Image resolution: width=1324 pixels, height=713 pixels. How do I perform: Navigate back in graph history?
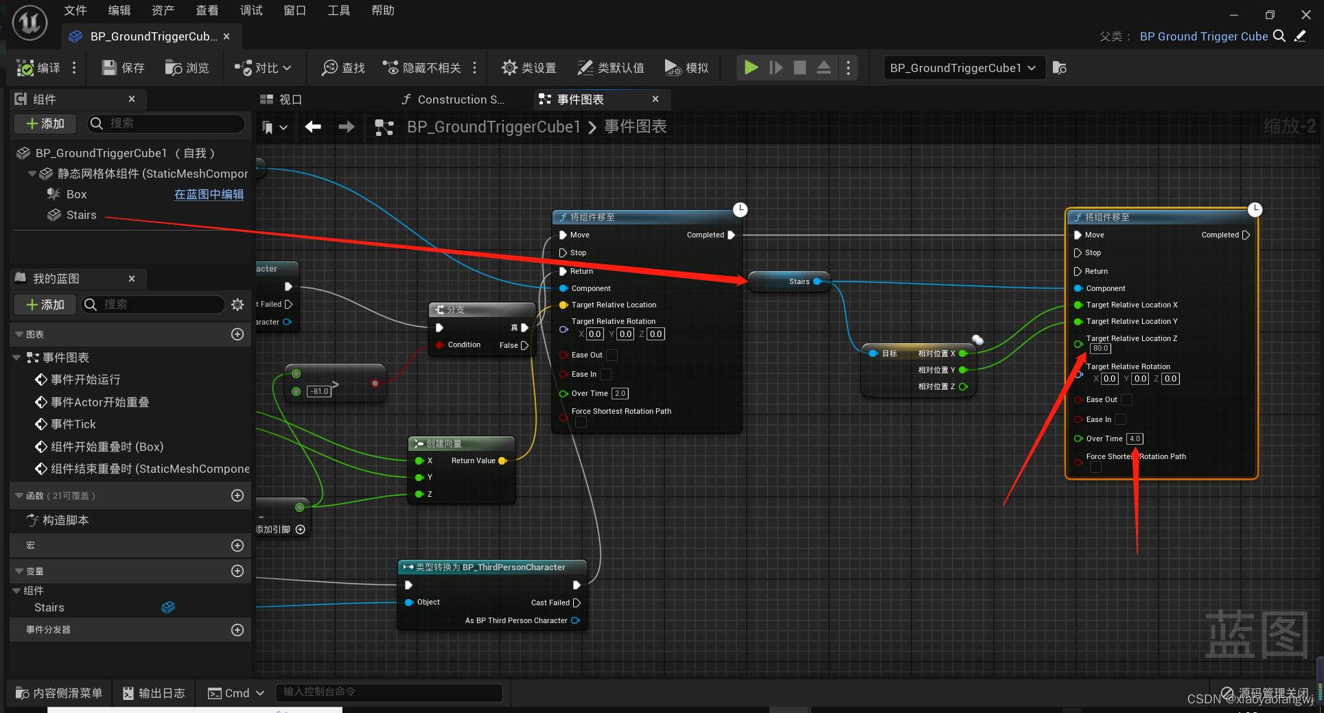(x=313, y=126)
